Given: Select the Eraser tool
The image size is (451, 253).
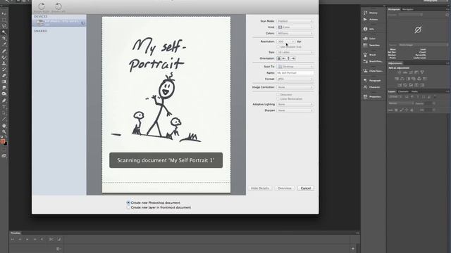Looking at the screenshot, I should tap(4, 75).
